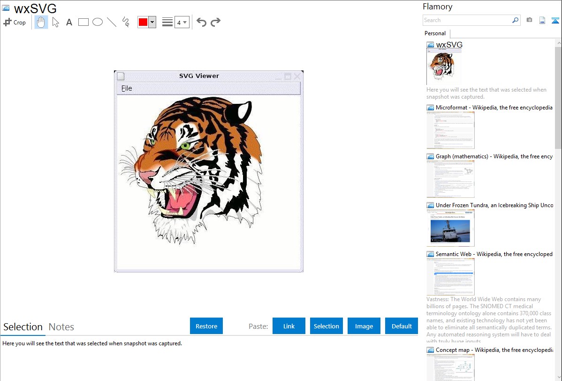Screen dimensions: 562x381
Task: Pick the ellipse shape tool
Action: click(97, 22)
